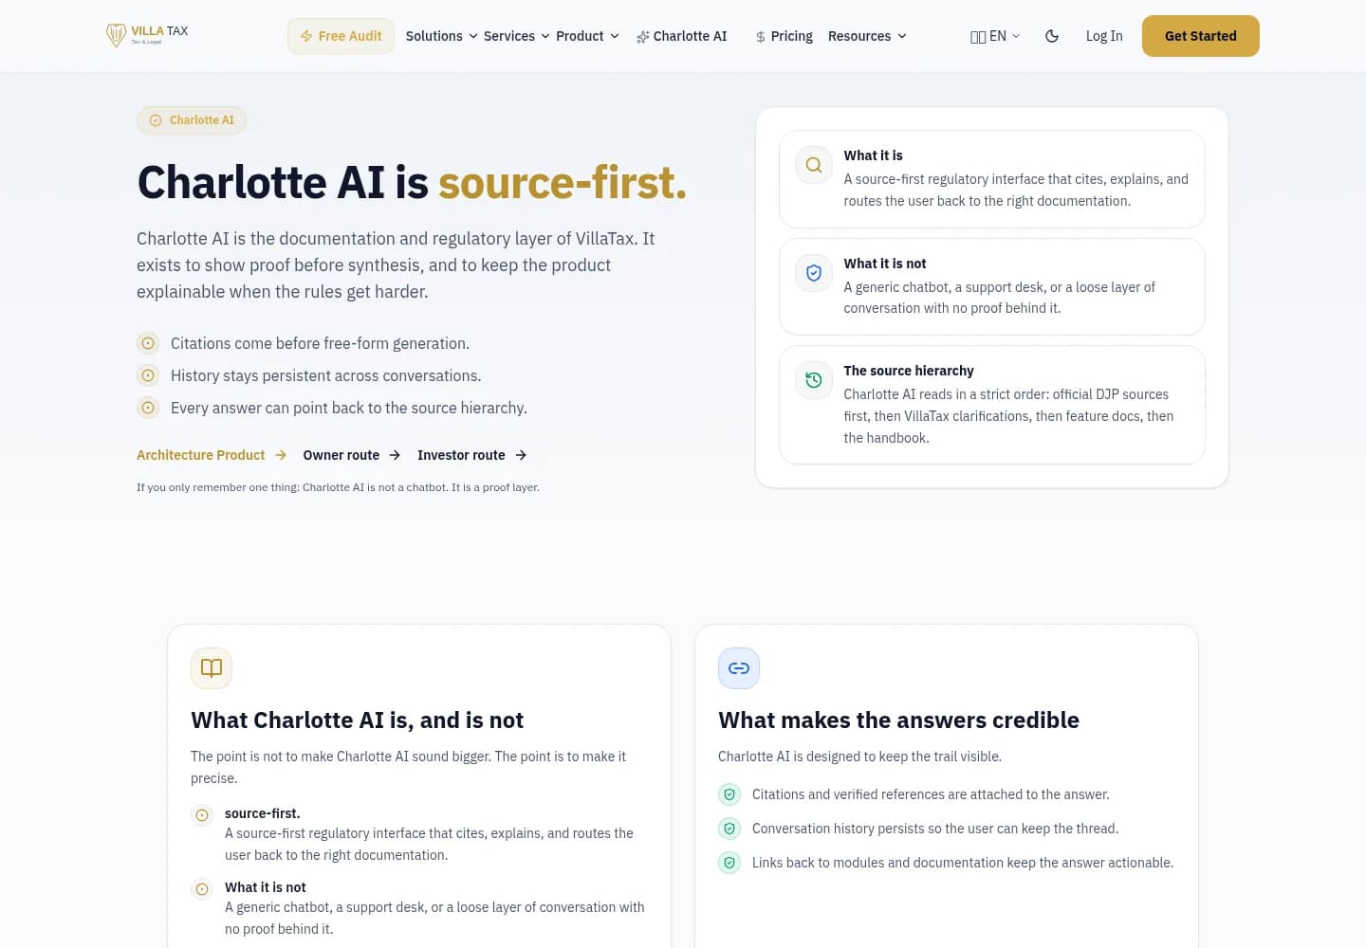Click the shield icon in What it is not card

click(x=814, y=273)
